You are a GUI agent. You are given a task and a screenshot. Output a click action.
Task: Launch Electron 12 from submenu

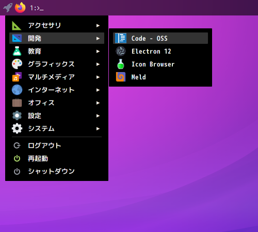click(160, 51)
